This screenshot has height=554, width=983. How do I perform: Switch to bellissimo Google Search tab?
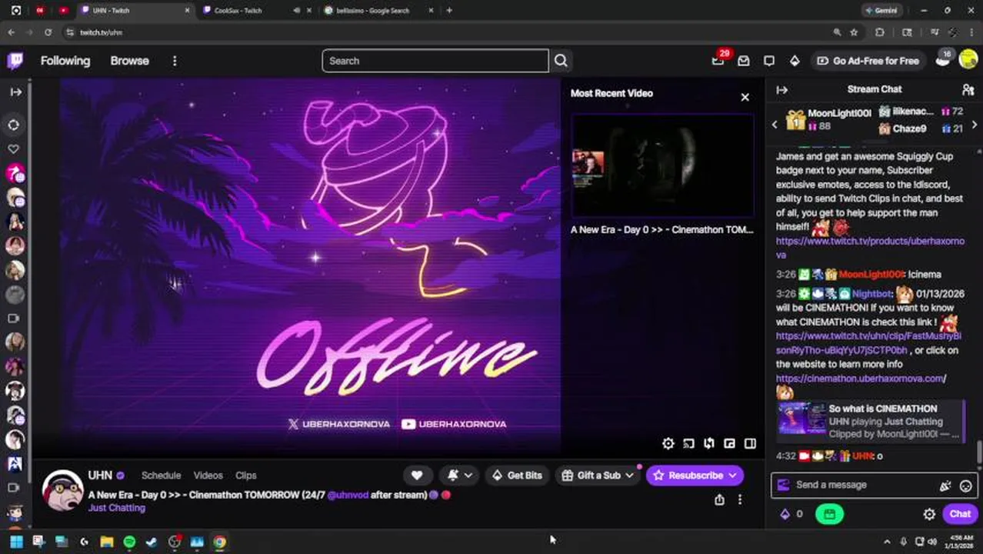tap(378, 11)
